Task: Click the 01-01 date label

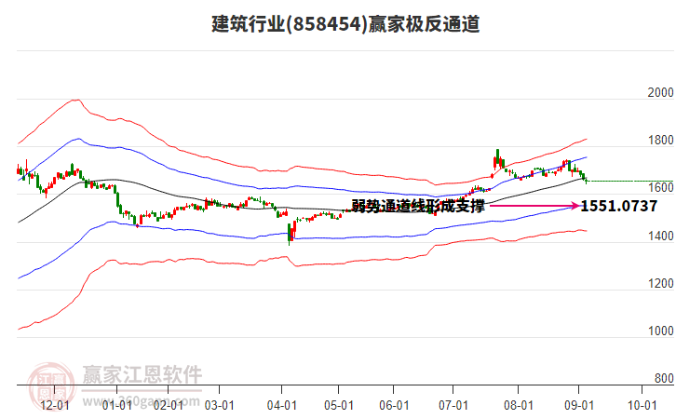Action: (116, 405)
